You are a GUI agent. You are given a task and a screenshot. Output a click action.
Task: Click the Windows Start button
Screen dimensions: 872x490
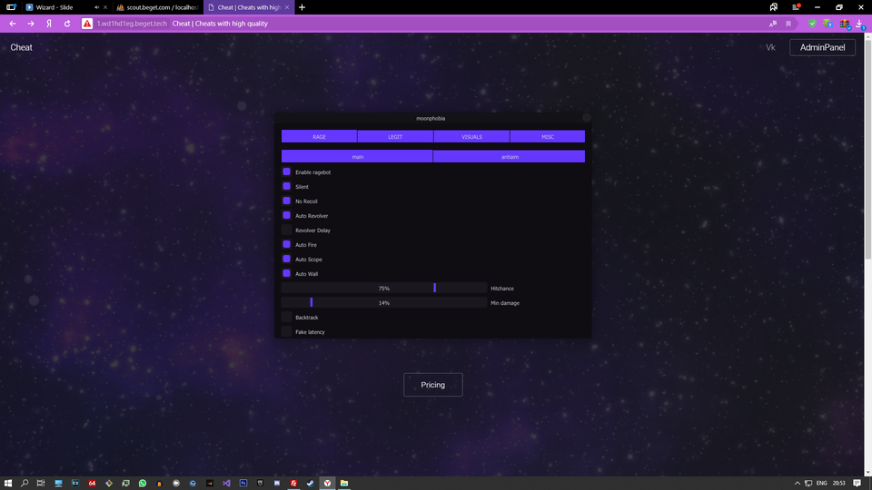tap(9, 483)
